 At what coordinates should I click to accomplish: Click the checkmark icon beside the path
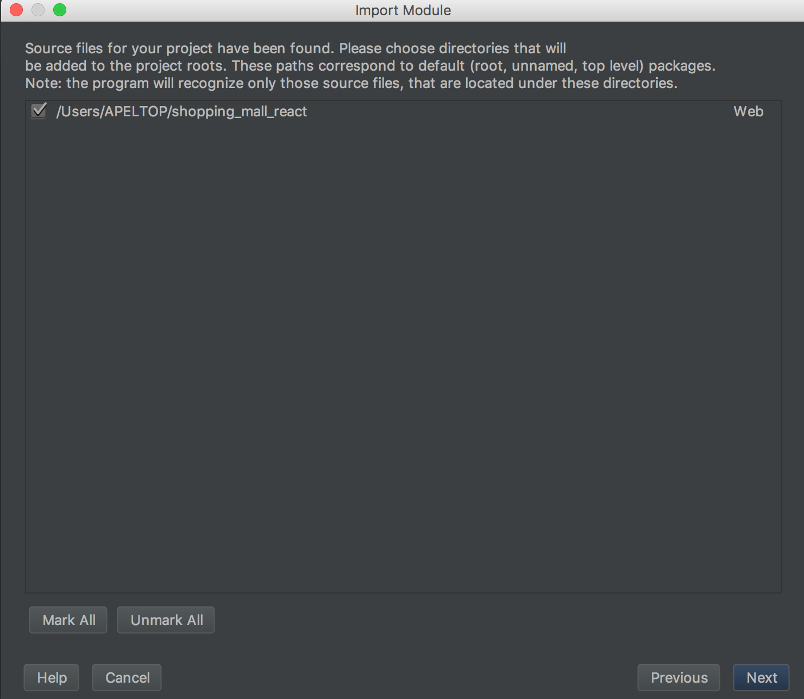coord(39,111)
